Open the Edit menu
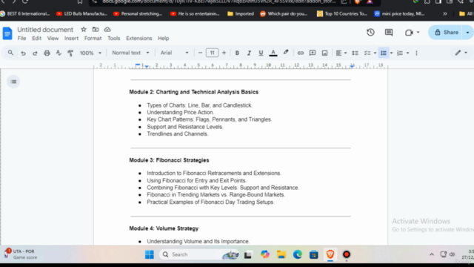 coord(36,38)
